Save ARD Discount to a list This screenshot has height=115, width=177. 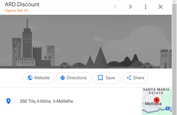click(106, 78)
